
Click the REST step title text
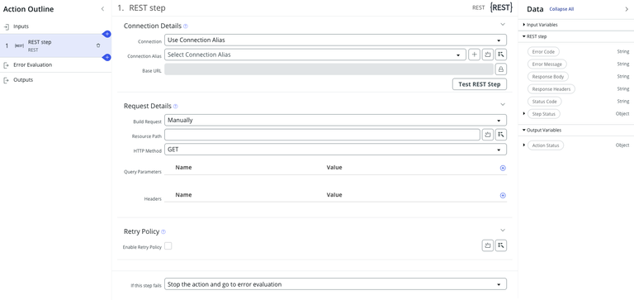tap(147, 7)
